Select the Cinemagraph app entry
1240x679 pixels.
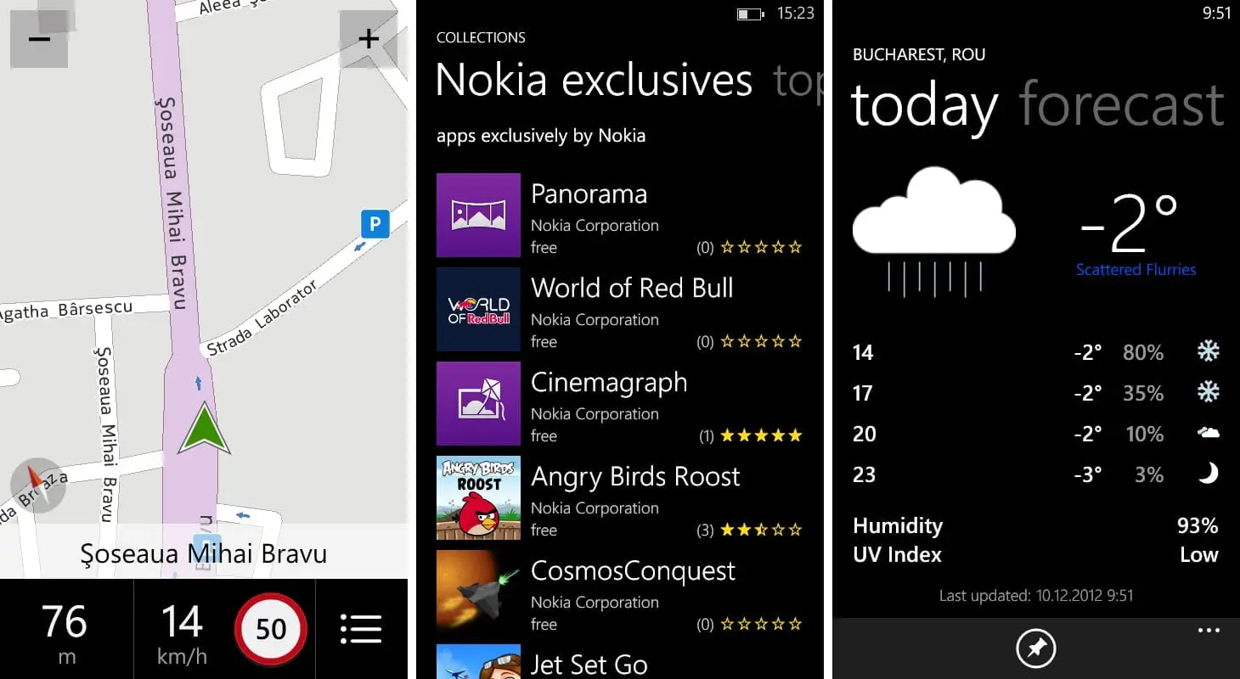point(608,383)
